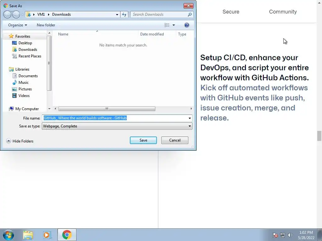The height and width of the screenshot is (241, 322).
Task: Click the horizontal scrollbar thumb in file list
Action: [107, 109]
